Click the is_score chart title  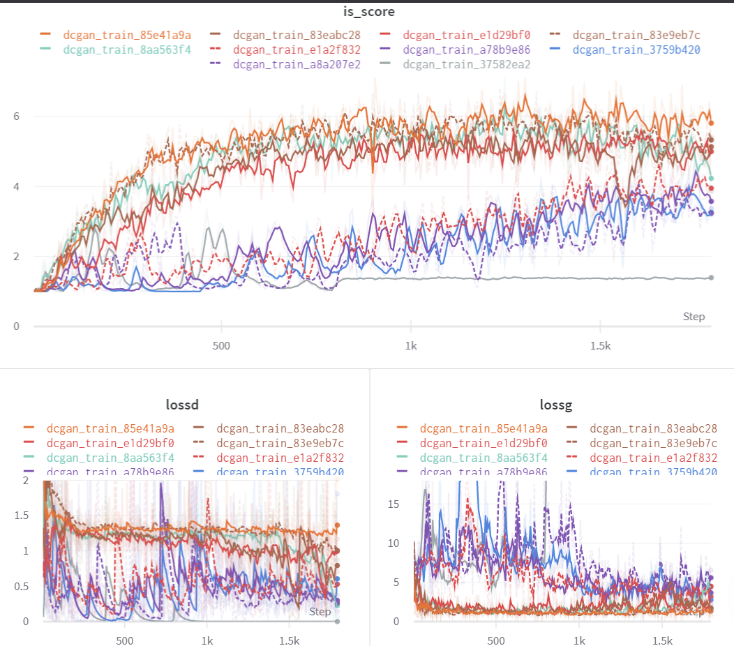pyautogui.click(x=369, y=12)
